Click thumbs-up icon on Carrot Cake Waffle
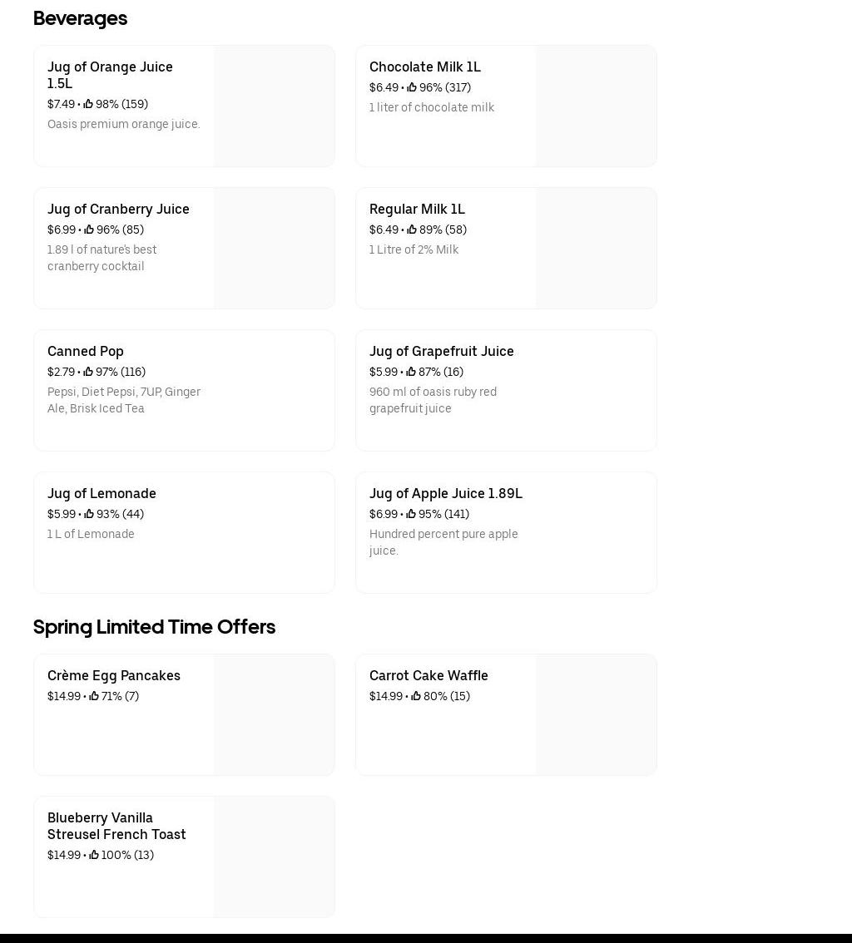Screen dimensions: 852x943 click(x=416, y=696)
